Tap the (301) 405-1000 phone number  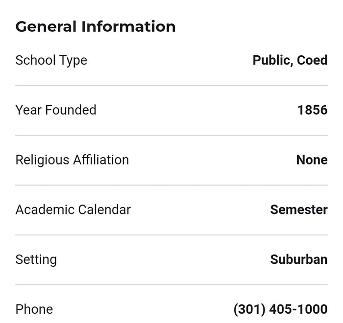(280, 309)
